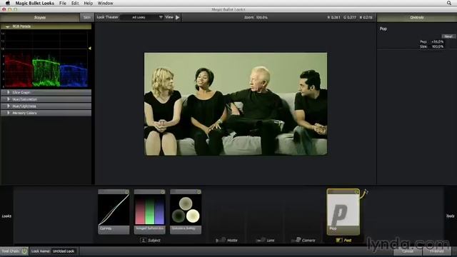Click the G 0.277 readout
The image size is (457, 257).
coord(350,17)
